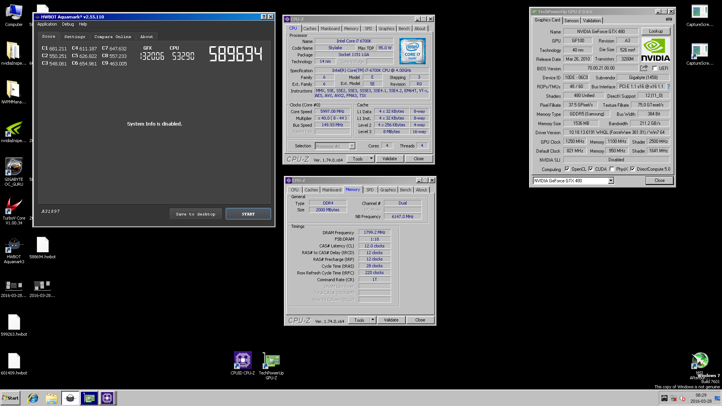Click the GPU-Z BIOS save/share icon
Screen dimensions: 722x406
[644, 68]
